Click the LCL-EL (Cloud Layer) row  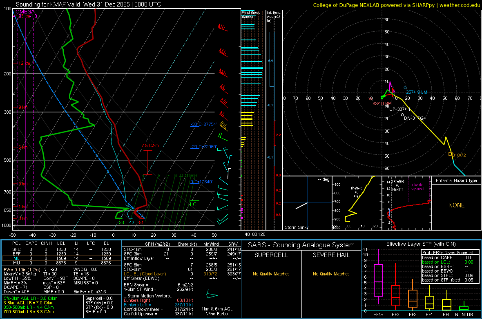point(182,274)
